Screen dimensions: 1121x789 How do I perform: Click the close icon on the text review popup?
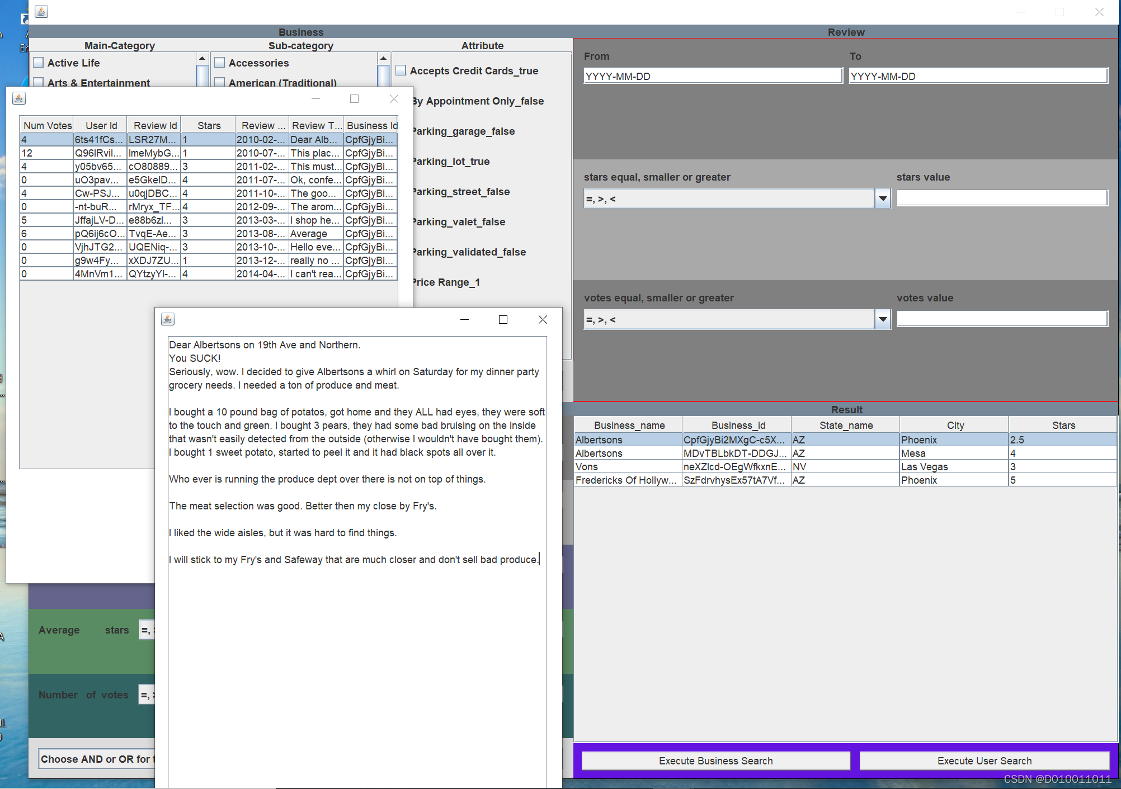(543, 319)
